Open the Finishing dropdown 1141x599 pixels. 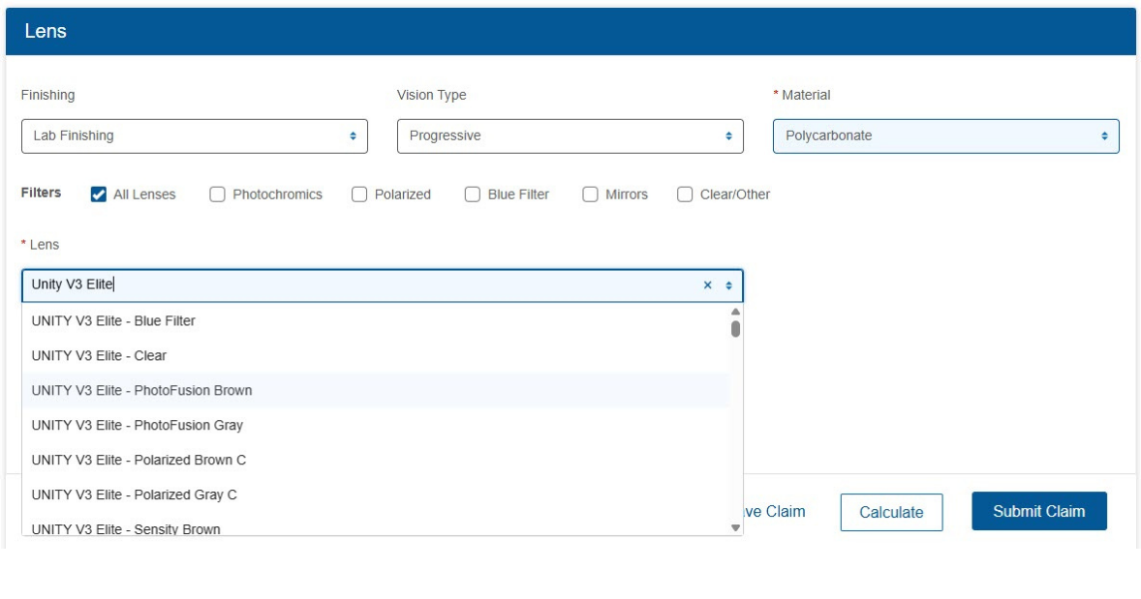[194, 136]
